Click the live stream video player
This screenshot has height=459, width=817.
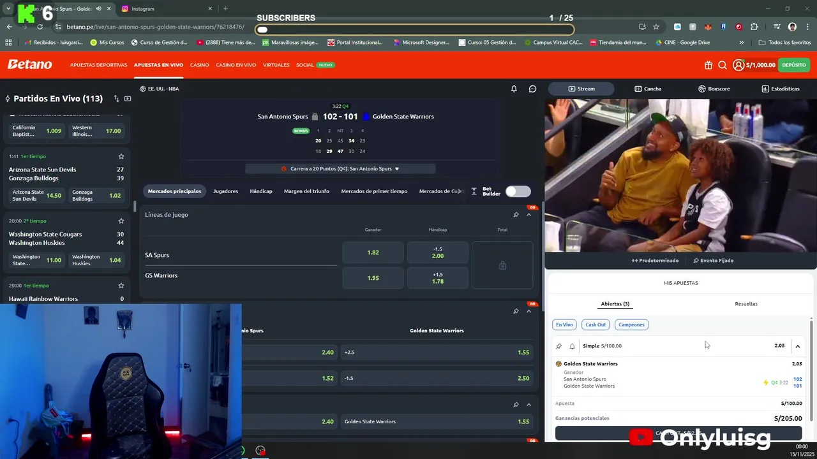[680, 175]
